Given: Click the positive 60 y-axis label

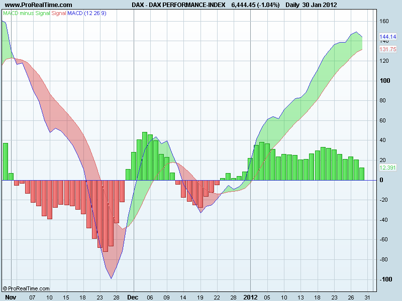Looking at the screenshot, I should click(x=382, y=120).
